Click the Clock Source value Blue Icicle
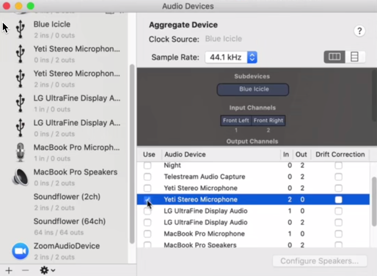Screen dimensions: 377x276 pyautogui.click(x=223, y=39)
